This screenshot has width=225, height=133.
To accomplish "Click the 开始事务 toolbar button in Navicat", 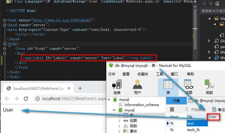I will [195, 109].
